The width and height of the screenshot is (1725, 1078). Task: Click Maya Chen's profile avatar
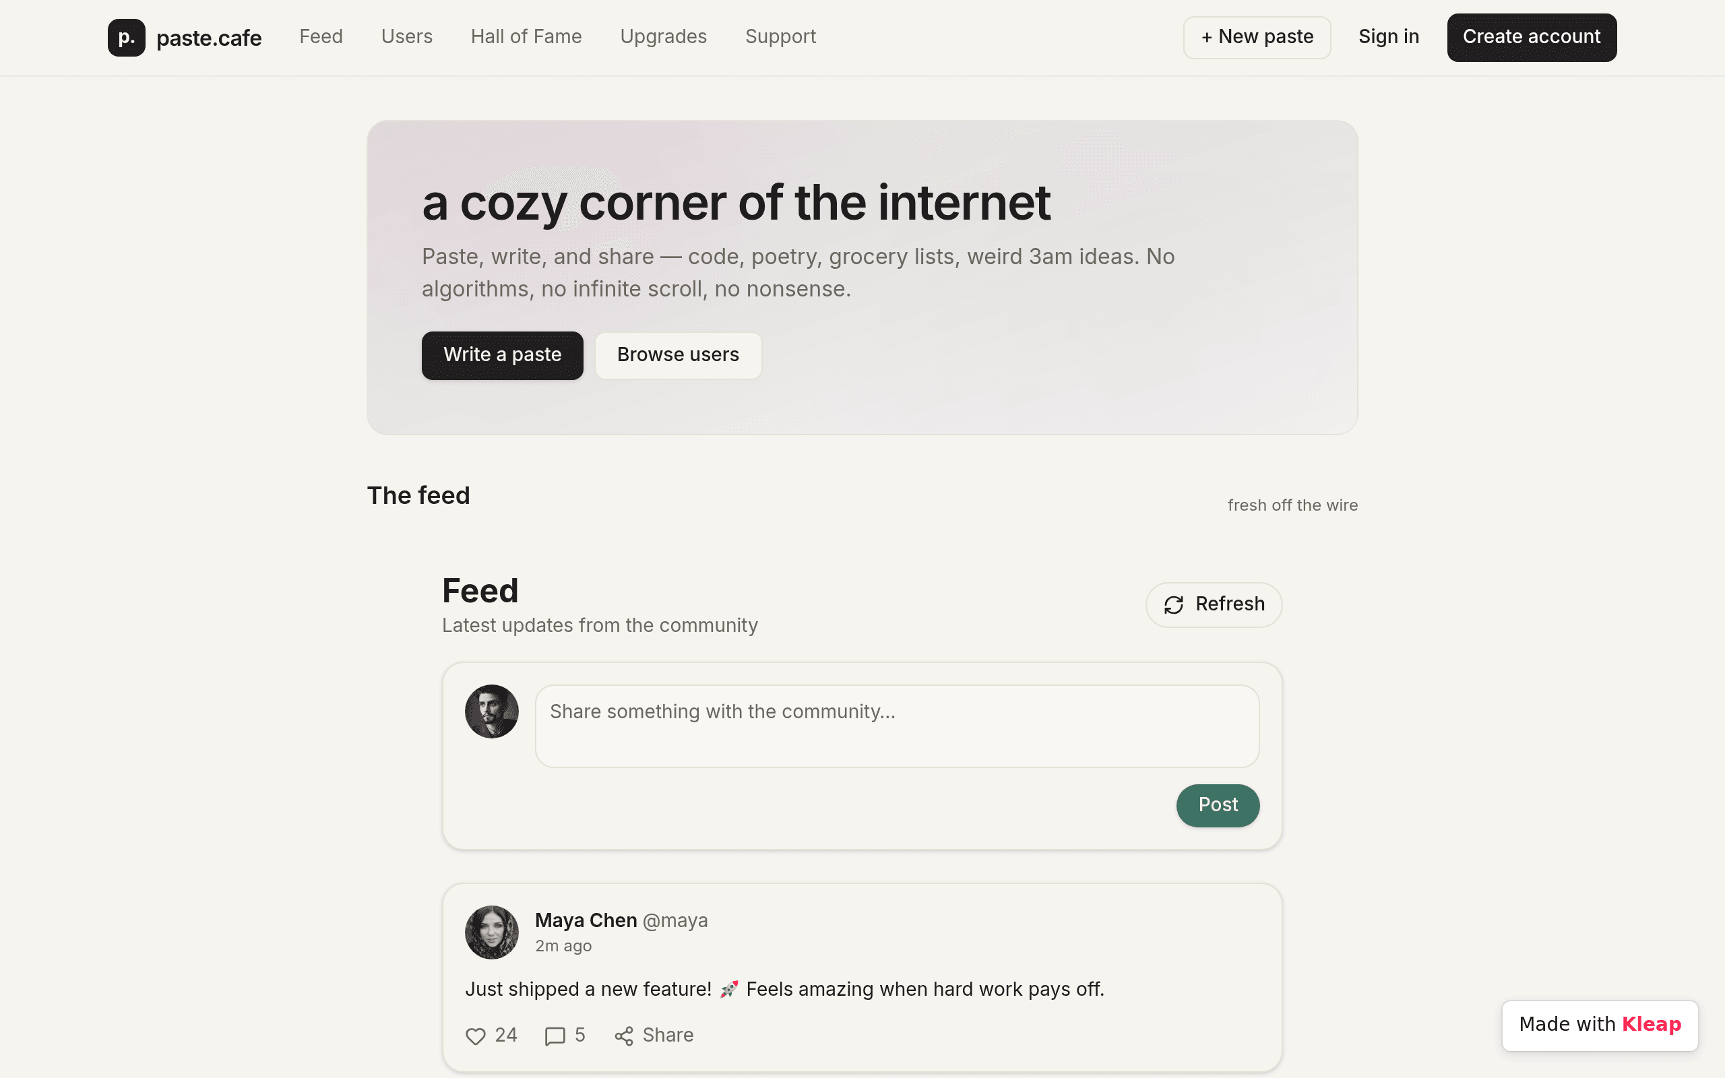pyautogui.click(x=492, y=932)
